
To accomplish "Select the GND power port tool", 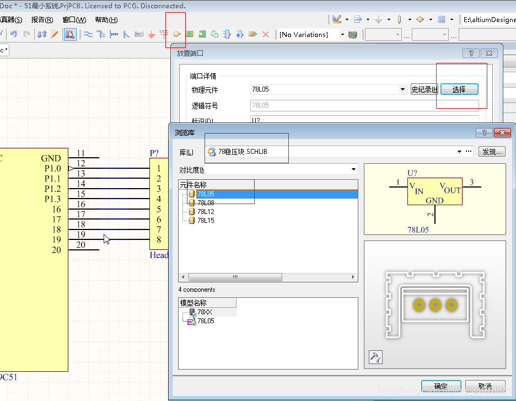I will 151,34.
